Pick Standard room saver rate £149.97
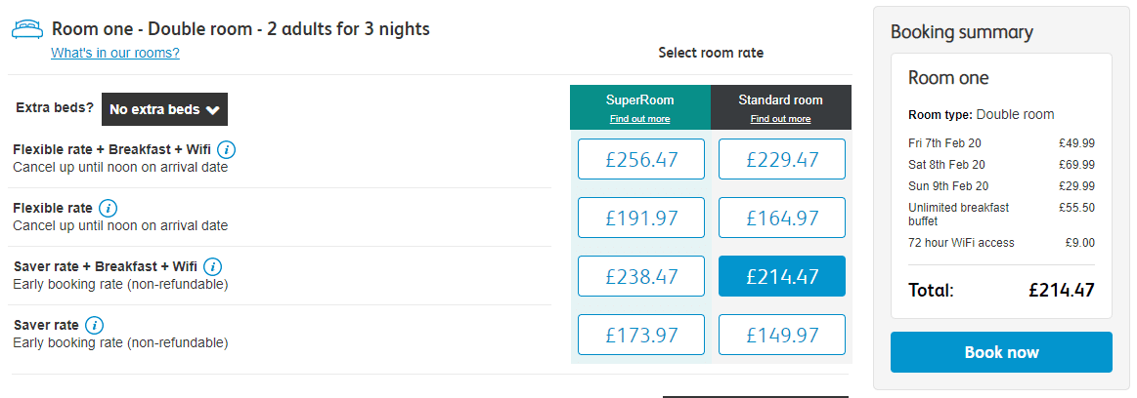 tap(782, 335)
